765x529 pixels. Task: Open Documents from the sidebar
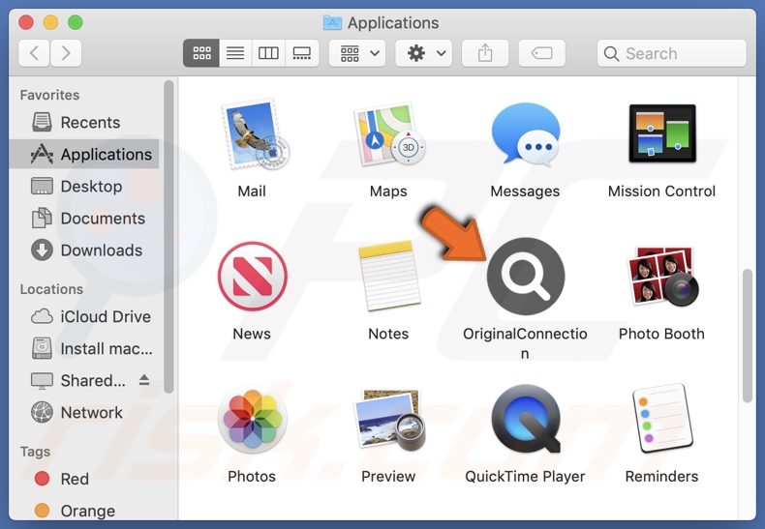[x=84, y=219]
